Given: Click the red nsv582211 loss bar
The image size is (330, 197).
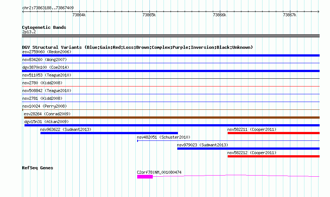Looking at the screenshot, I should point(274,133).
